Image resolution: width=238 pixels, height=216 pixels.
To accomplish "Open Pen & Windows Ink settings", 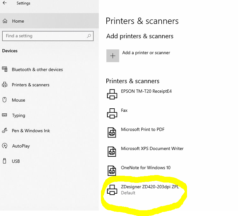I will point(31,131).
